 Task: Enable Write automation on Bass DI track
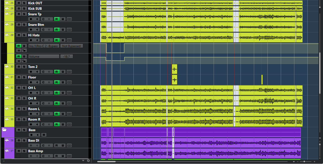click(63, 145)
